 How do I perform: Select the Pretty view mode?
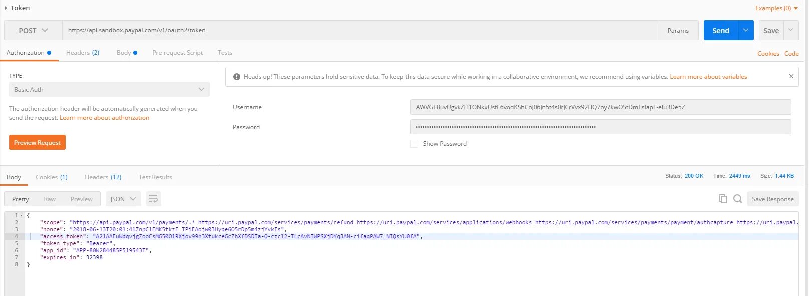21,199
